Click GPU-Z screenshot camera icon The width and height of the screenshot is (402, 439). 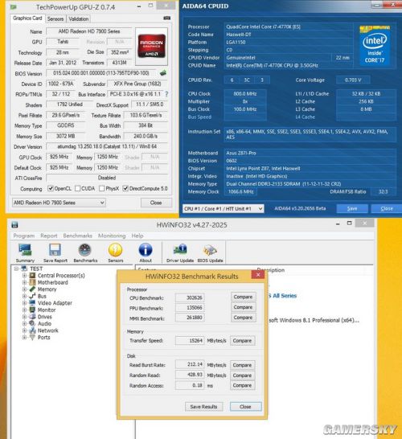tap(167, 18)
